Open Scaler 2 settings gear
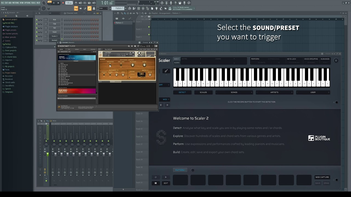 [336, 60]
